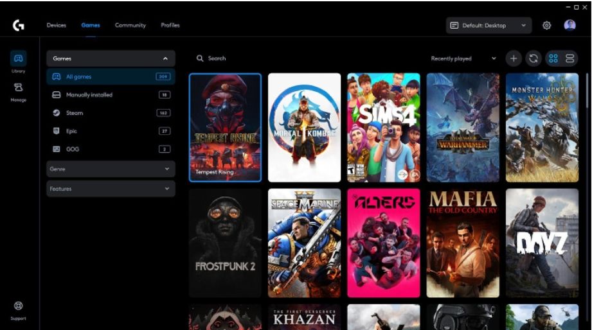Click the search magnifier icon
The image size is (592, 330).
(x=200, y=58)
